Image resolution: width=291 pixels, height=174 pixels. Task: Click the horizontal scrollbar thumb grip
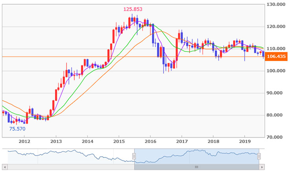coord(197,167)
